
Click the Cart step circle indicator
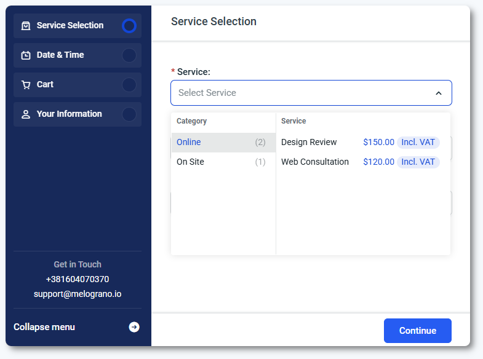coord(129,85)
